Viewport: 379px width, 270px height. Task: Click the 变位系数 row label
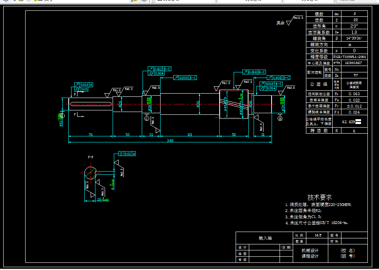319,51
